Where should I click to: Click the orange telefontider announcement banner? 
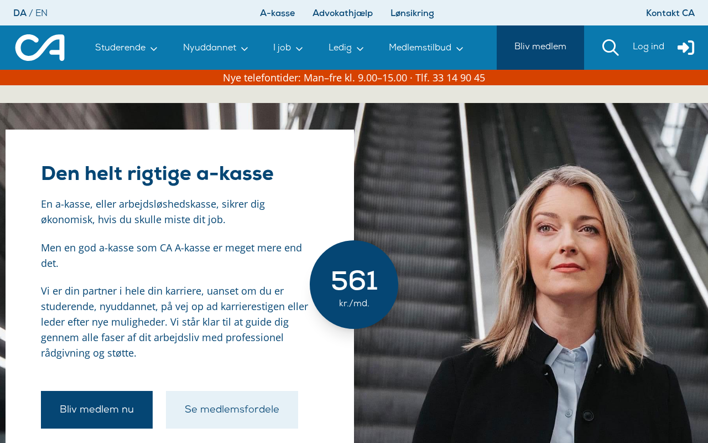[354, 78]
